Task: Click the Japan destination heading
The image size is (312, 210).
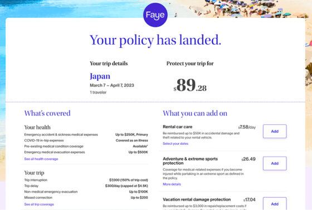Action: tap(100, 76)
